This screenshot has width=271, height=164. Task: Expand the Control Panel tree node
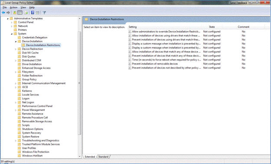[x=12, y=22]
